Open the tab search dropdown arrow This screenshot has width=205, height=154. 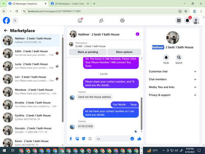(4, 4)
